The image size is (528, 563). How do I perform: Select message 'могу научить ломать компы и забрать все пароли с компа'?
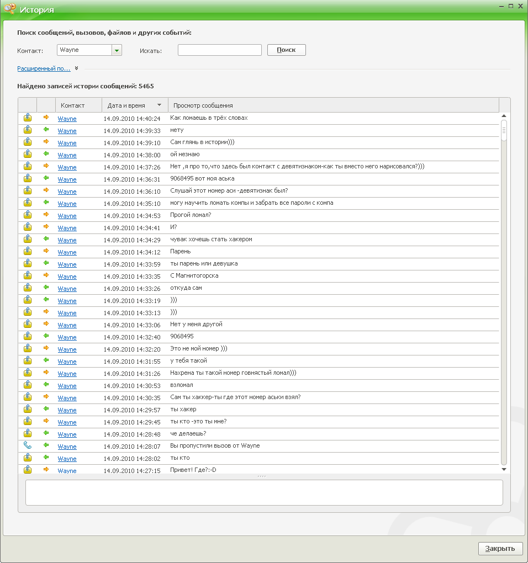click(x=251, y=203)
